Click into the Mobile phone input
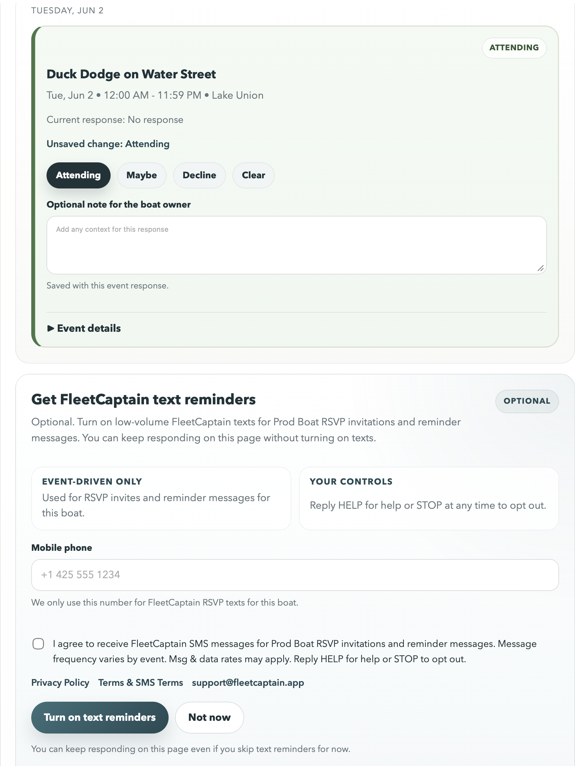The image size is (575, 766). click(295, 575)
